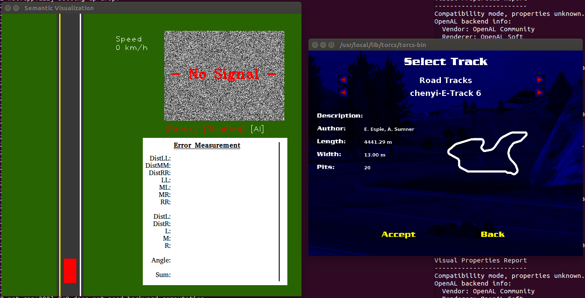Click terminal line 'Vendor: OpenAL Community' at top

[x=488, y=29]
